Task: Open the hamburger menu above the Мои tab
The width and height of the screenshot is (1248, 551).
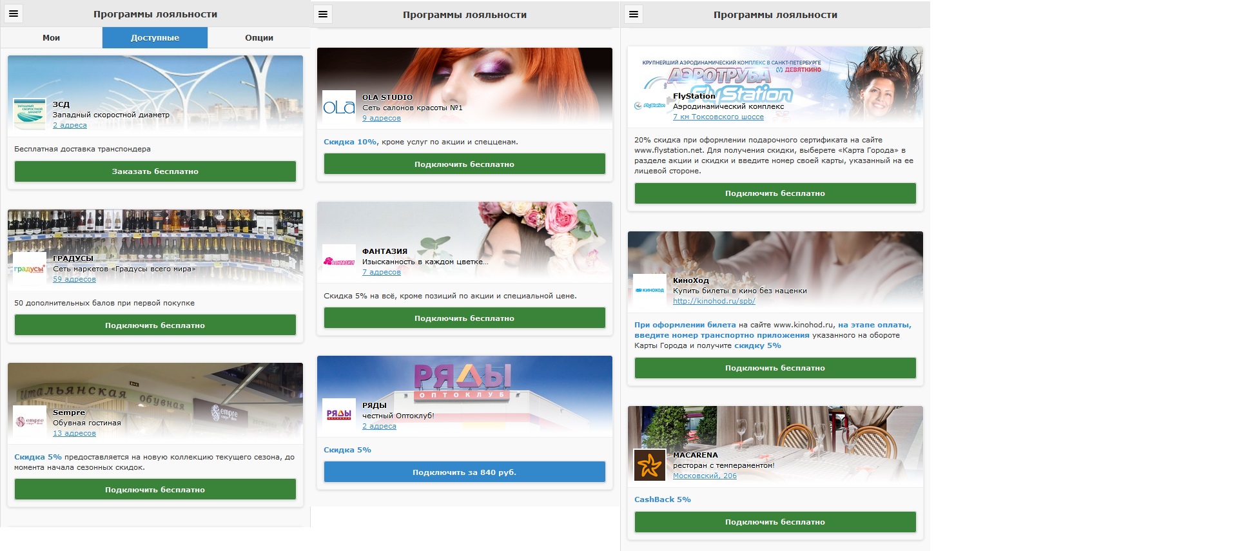Action: (x=13, y=14)
